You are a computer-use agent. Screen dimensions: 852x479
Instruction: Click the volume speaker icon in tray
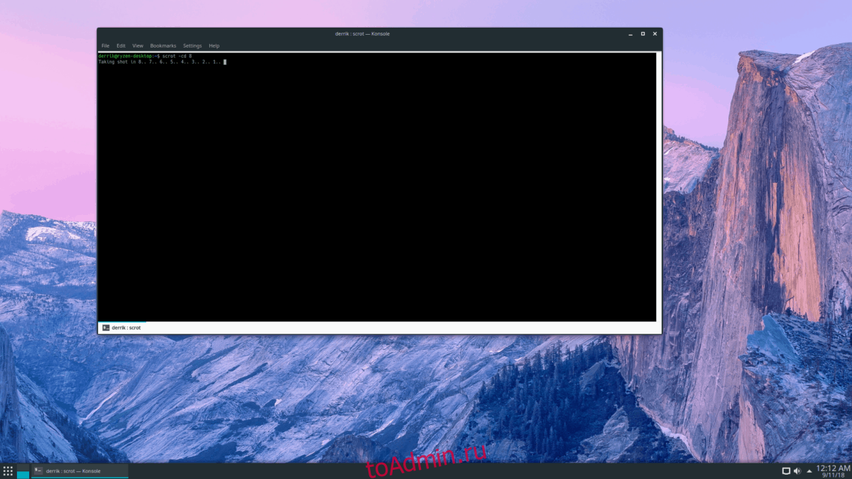tap(797, 471)
